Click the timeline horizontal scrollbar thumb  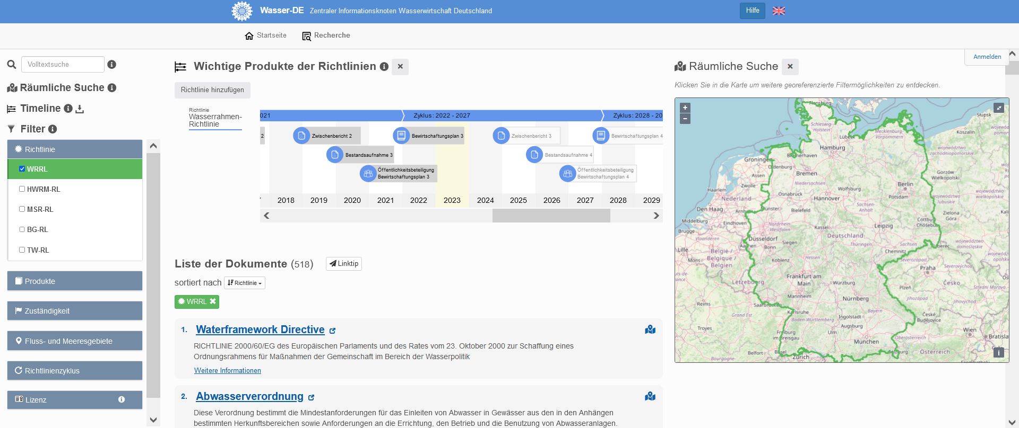(x=551, y=216)
